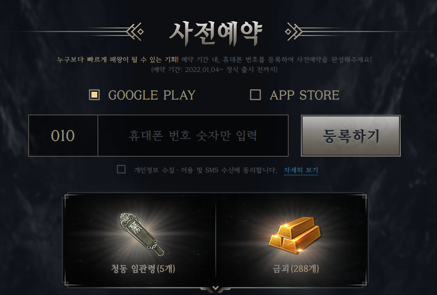Open the 010 phone prefix box

point(63,136)
